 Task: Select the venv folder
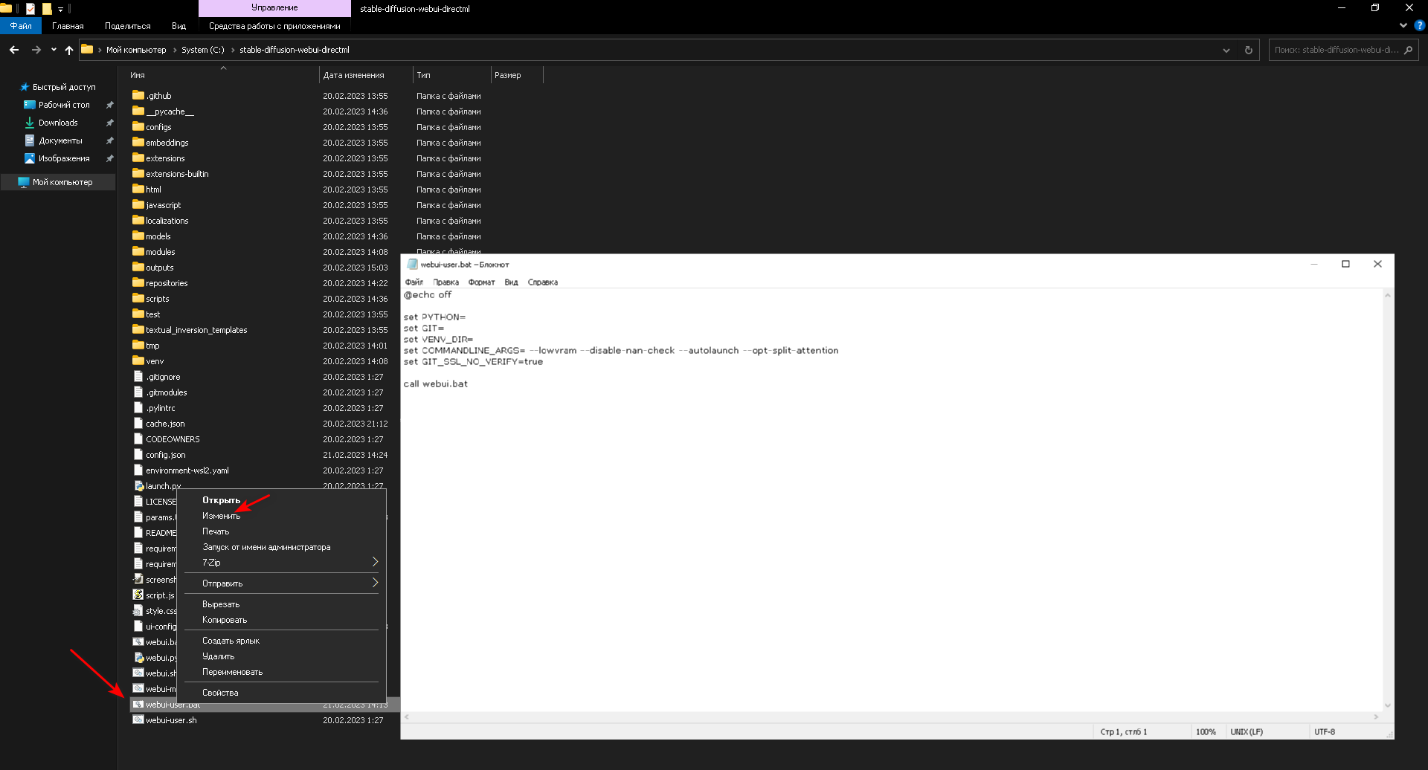(x=149, y=361)
